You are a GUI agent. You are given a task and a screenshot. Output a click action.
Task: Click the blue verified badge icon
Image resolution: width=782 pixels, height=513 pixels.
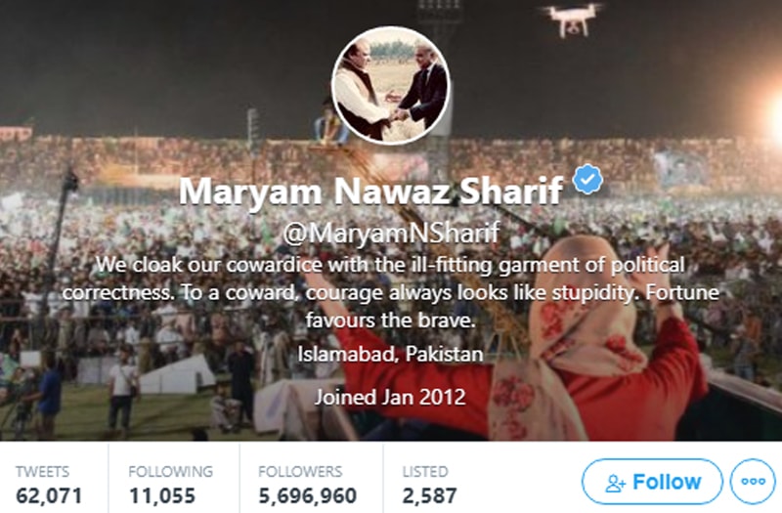click(x=588, y=179)
